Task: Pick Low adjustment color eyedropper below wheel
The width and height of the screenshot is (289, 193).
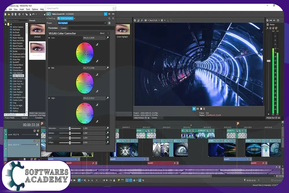Action: pos(97,61)
